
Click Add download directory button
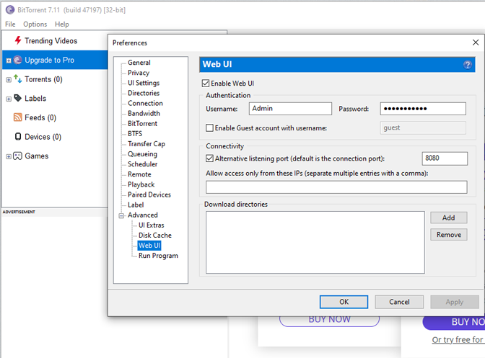click(x=448, y=218)
